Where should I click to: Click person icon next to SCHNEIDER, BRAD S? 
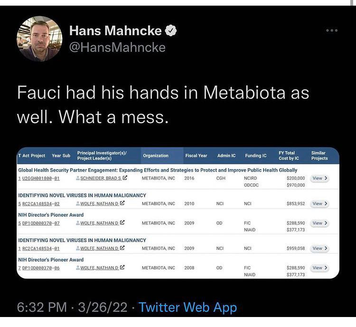(78, 178)
